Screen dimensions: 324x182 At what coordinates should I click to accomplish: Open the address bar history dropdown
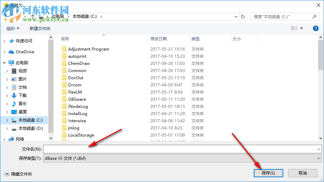(x=236, y=17)
